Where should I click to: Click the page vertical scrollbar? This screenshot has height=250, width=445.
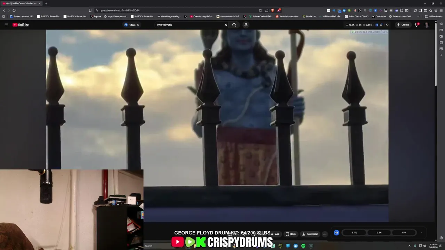pyautogui.click(x=436, y=54)
